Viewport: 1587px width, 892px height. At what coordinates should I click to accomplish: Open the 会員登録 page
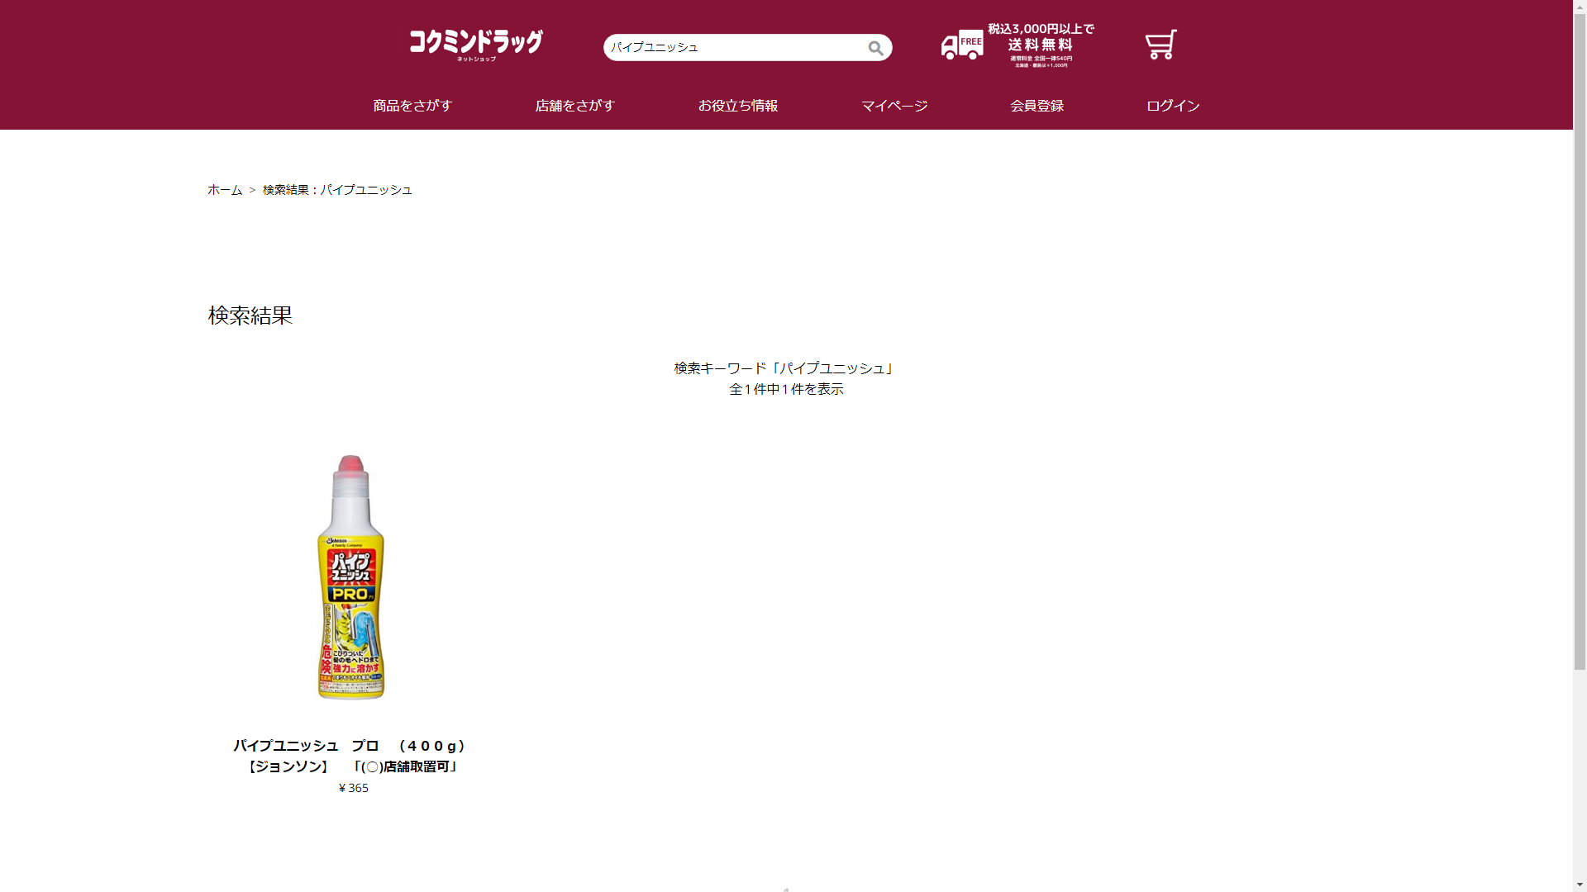coord(1037,106)
